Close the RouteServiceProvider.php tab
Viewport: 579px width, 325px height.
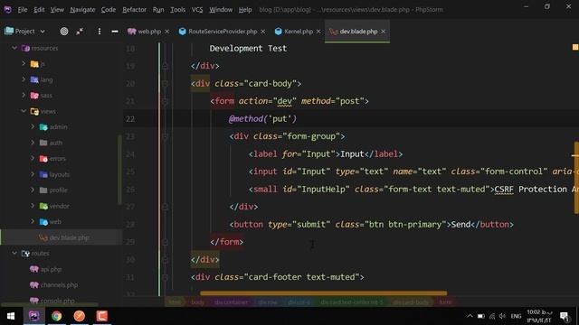point(263,32)
